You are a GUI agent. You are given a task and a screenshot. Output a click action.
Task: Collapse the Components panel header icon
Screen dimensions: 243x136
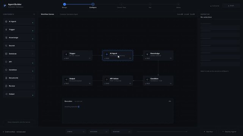34,14
